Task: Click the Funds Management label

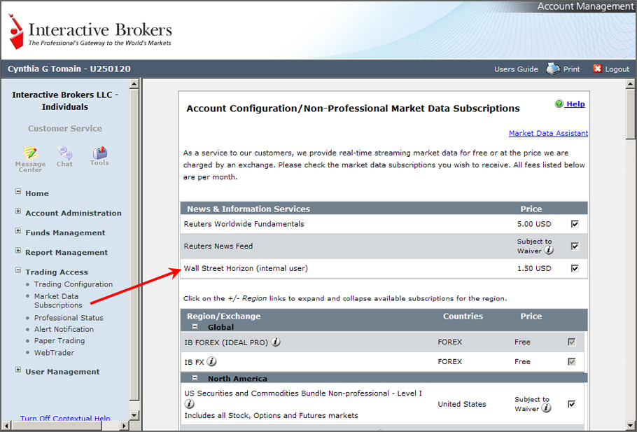Action: point(65,233)
